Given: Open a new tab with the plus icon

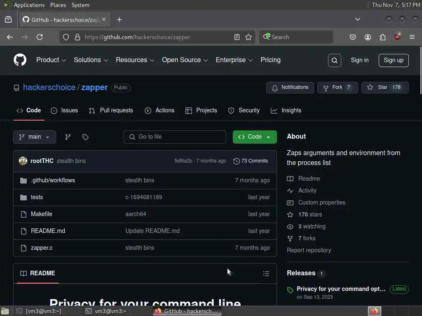Looking at the screenshot, I should (119, 20).
